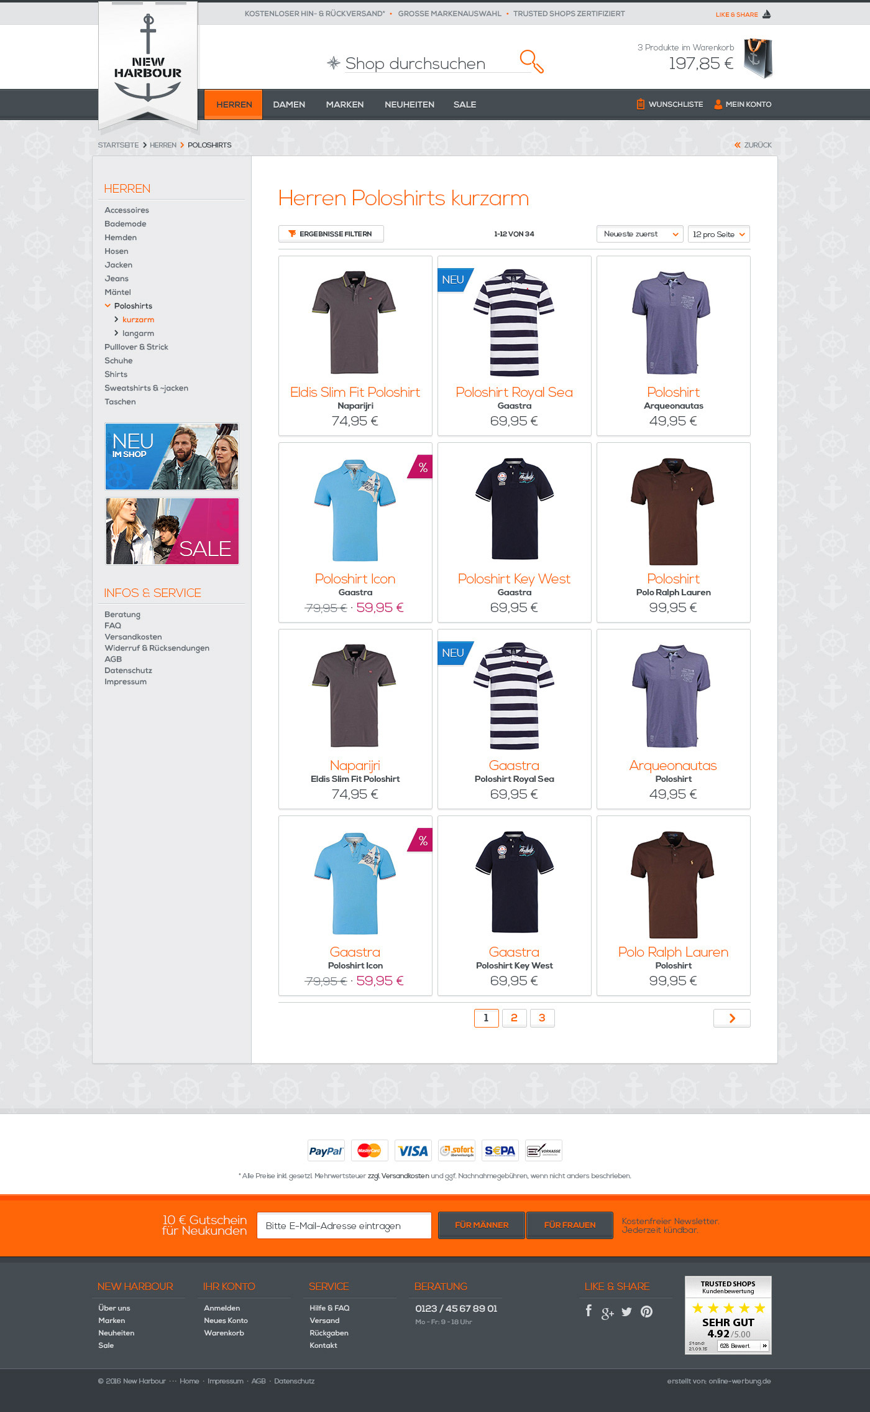The height and width of the screenshot is (1412, 870).
Task: Open the striped Poloshirt Royal Sea thumbnail
Action: click(x=514, y=322)
